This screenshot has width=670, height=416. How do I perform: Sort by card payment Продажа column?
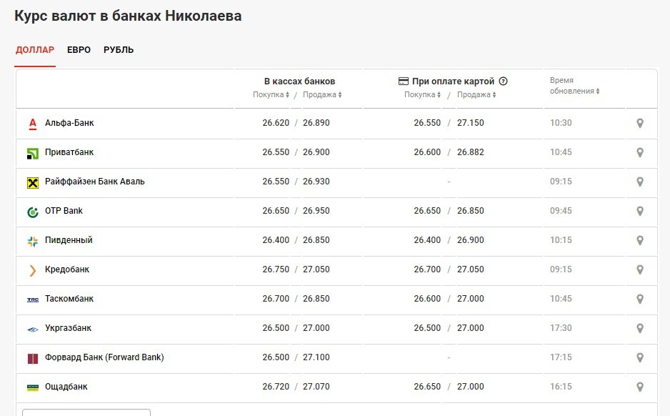[476, 94]
